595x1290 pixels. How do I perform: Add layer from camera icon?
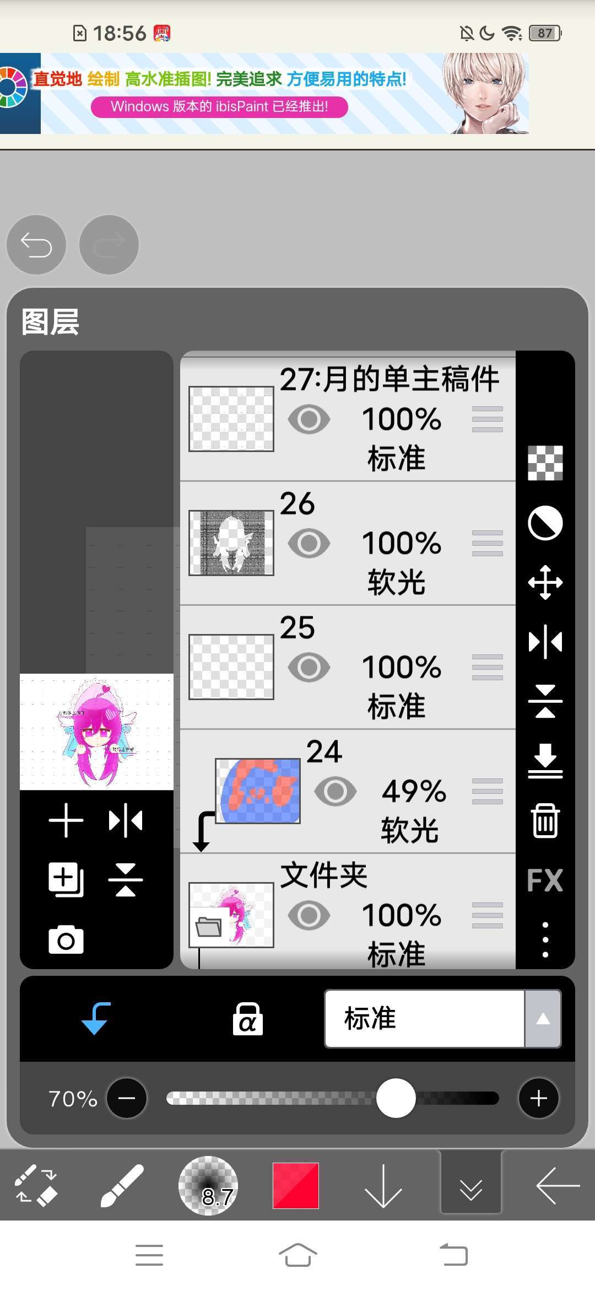click(66, 940)
